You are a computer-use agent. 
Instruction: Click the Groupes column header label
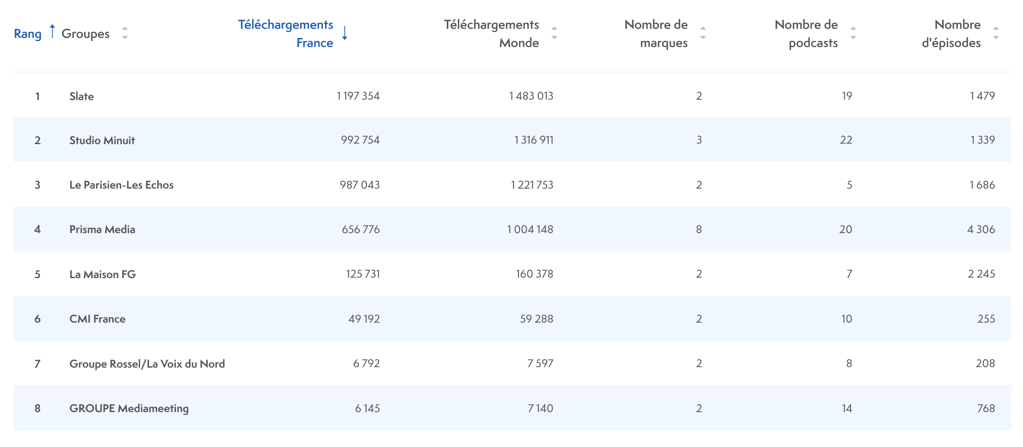85,34
